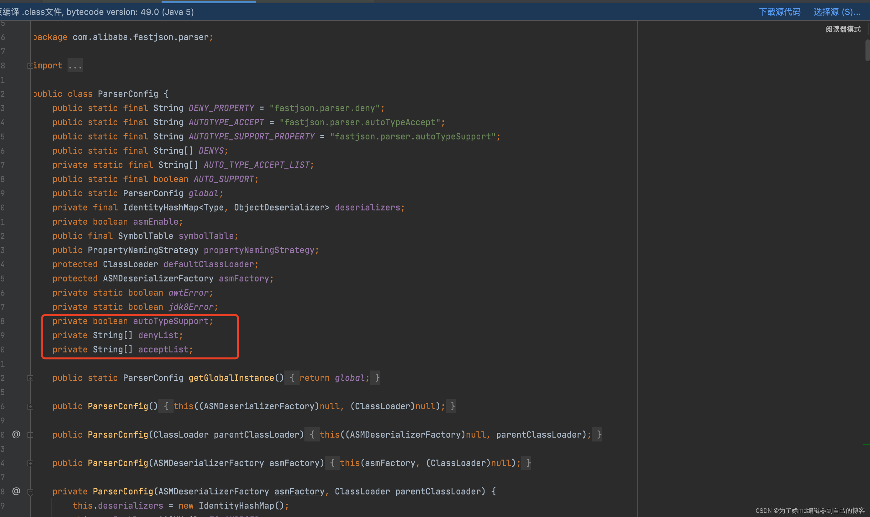
Task: Click the asmFactory field declaration name
Action: point(244,279)
